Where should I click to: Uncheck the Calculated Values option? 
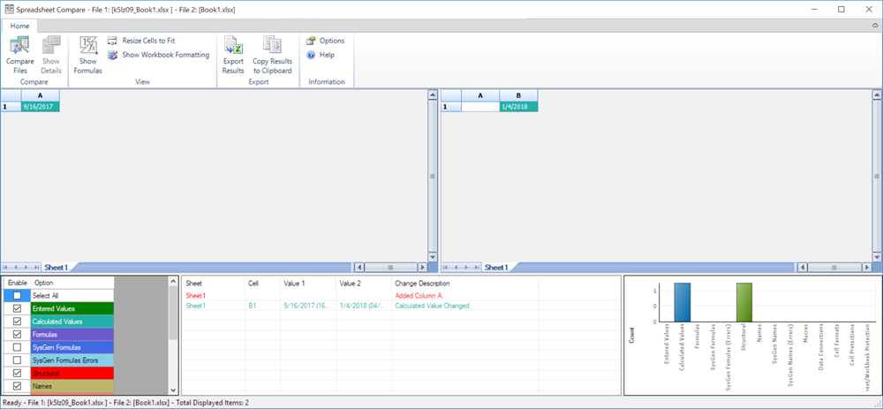point(17,322)
